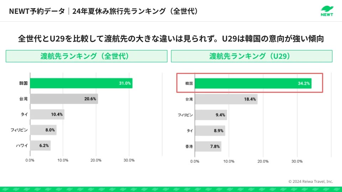Viewport: 342px width, 192px height.
Task: Click the 台湾 20.6% bar
Action: coord(64,99)
